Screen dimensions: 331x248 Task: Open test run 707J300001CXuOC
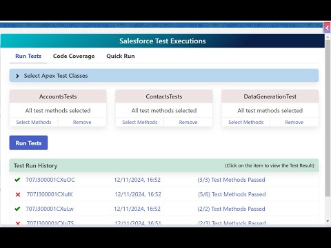[x=50, y=180]
